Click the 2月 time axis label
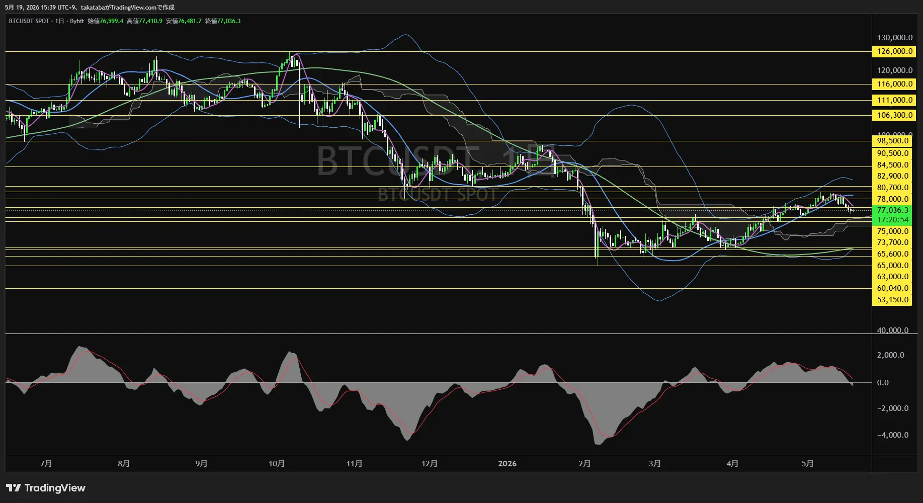The height and width of the screenshot is (503, 923). (x=584, y=464)
